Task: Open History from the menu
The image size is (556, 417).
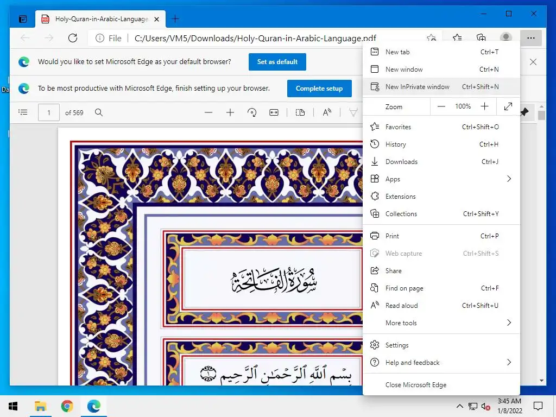Action: coord(441,144)
